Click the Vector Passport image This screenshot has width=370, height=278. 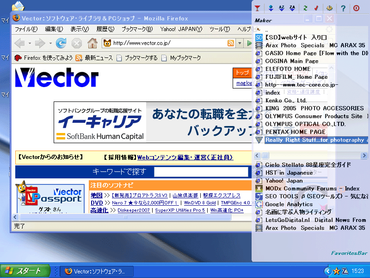click(x=50, y=196)
